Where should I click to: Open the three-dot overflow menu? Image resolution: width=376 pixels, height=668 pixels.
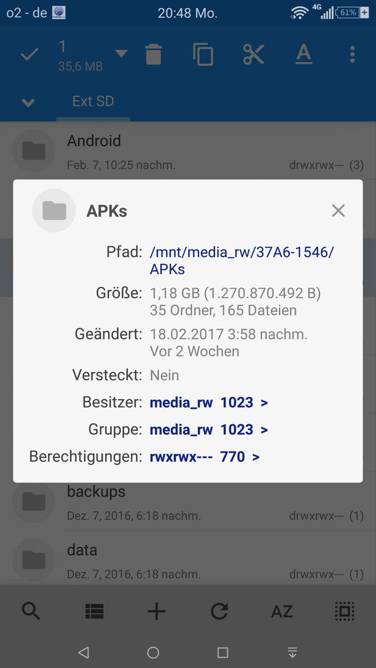click(352, 55)
